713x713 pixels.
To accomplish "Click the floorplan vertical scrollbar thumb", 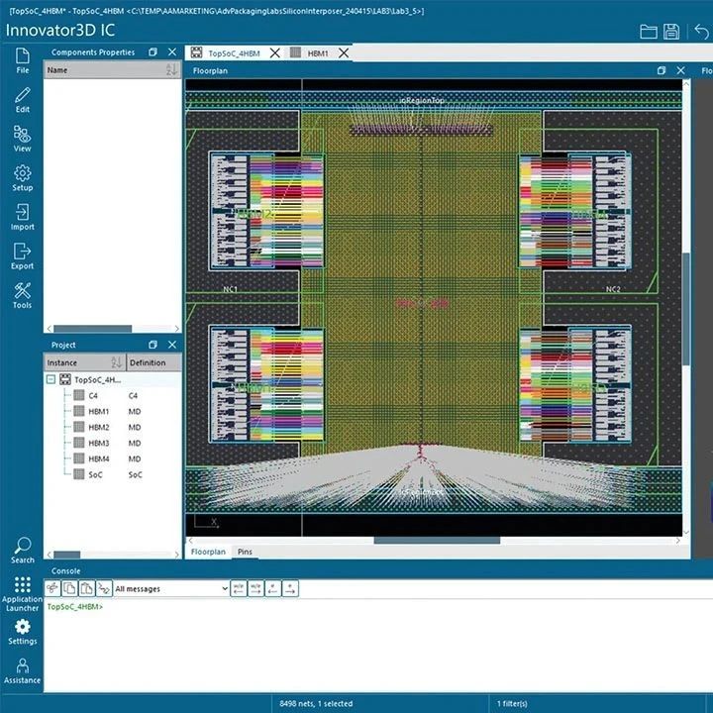I will (686, 308).
